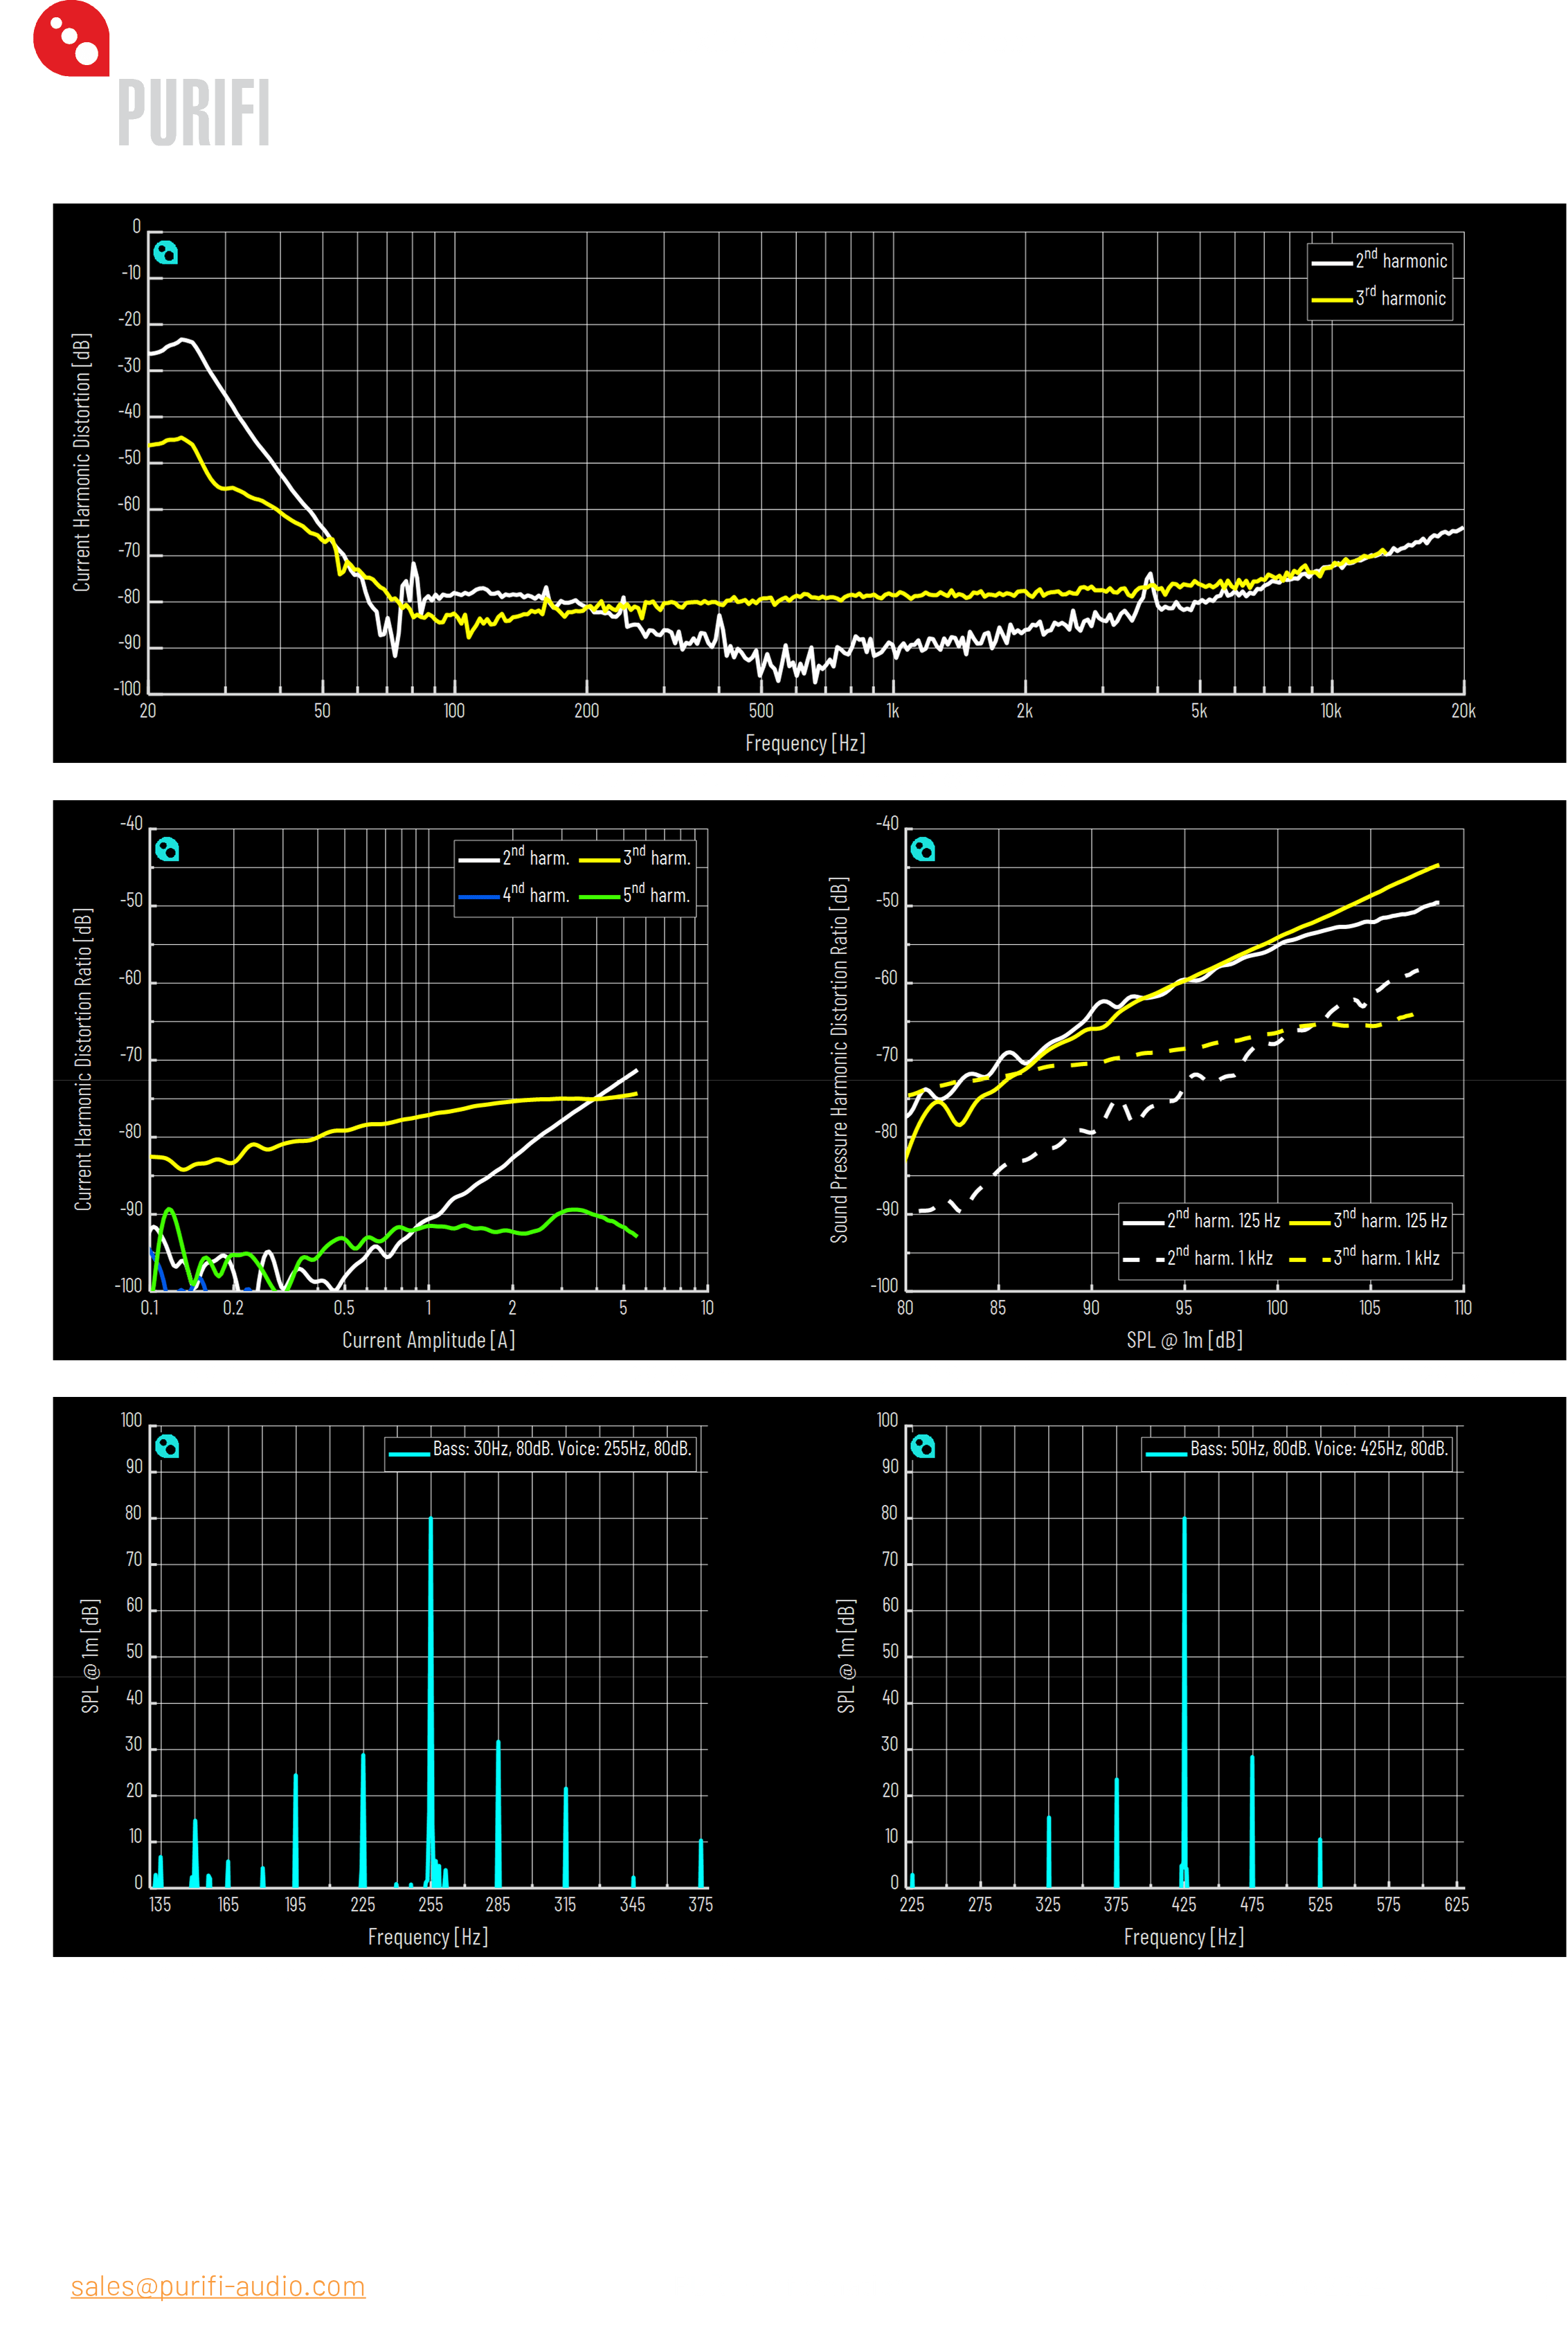Click the dashed '2nd harm. 1 kHz' legend entry
The width and height of the screenshot is (1568, 2346).
tap(1198, 1258)
